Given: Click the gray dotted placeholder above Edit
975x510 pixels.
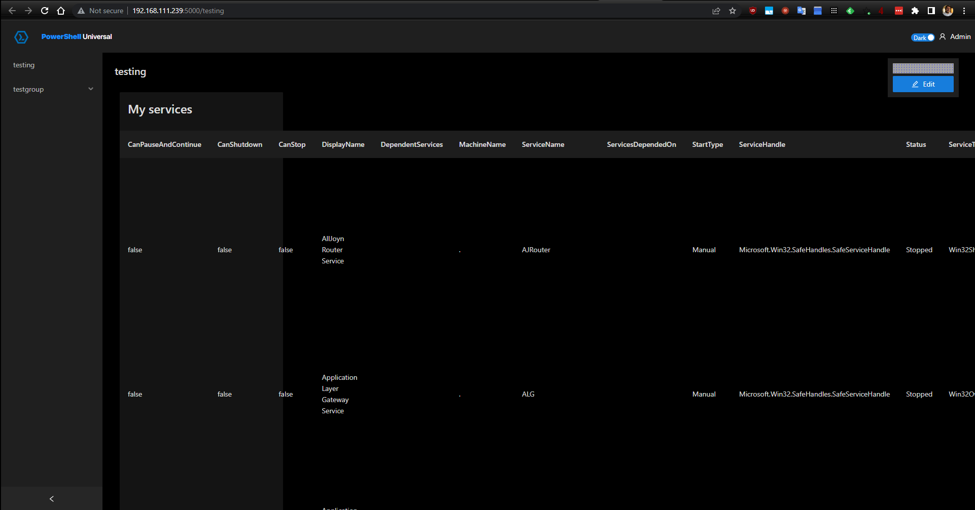Looking at the screenshot, I should [x=923, y=68].
